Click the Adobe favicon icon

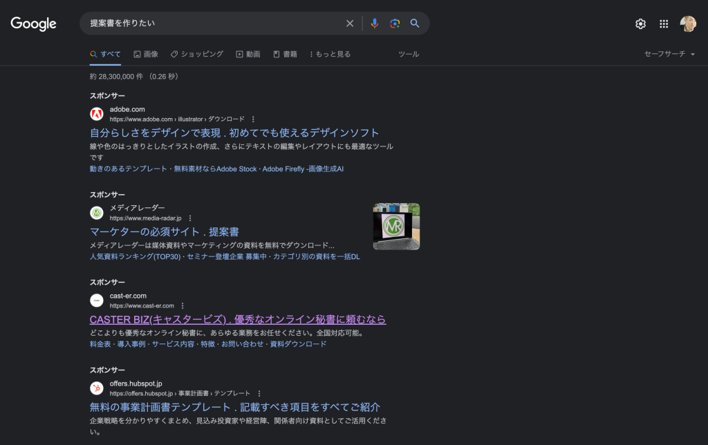pos(97,114)
